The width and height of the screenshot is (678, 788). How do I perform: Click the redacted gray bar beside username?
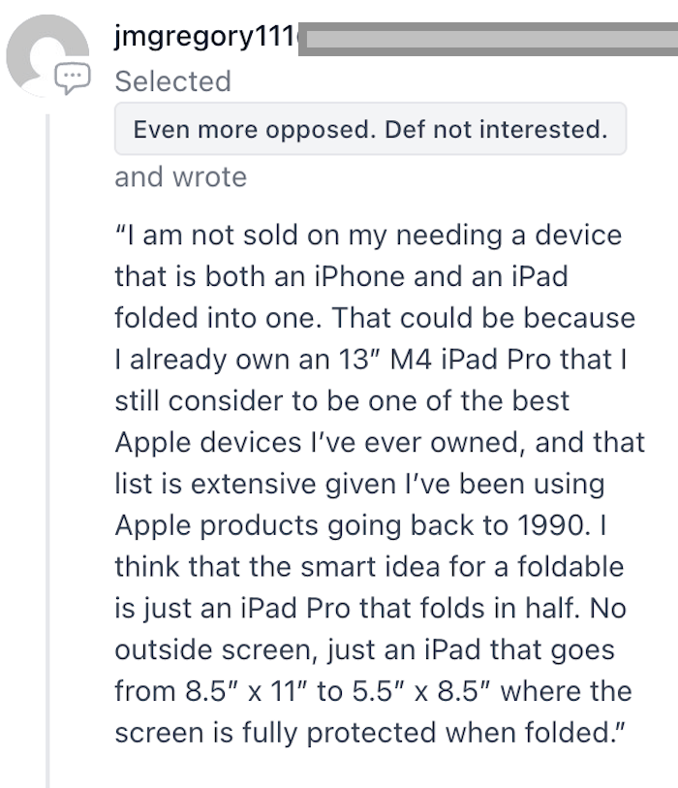(x=488, y=39)
